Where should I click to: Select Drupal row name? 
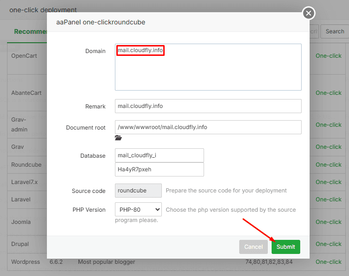(x=20, y=244)
